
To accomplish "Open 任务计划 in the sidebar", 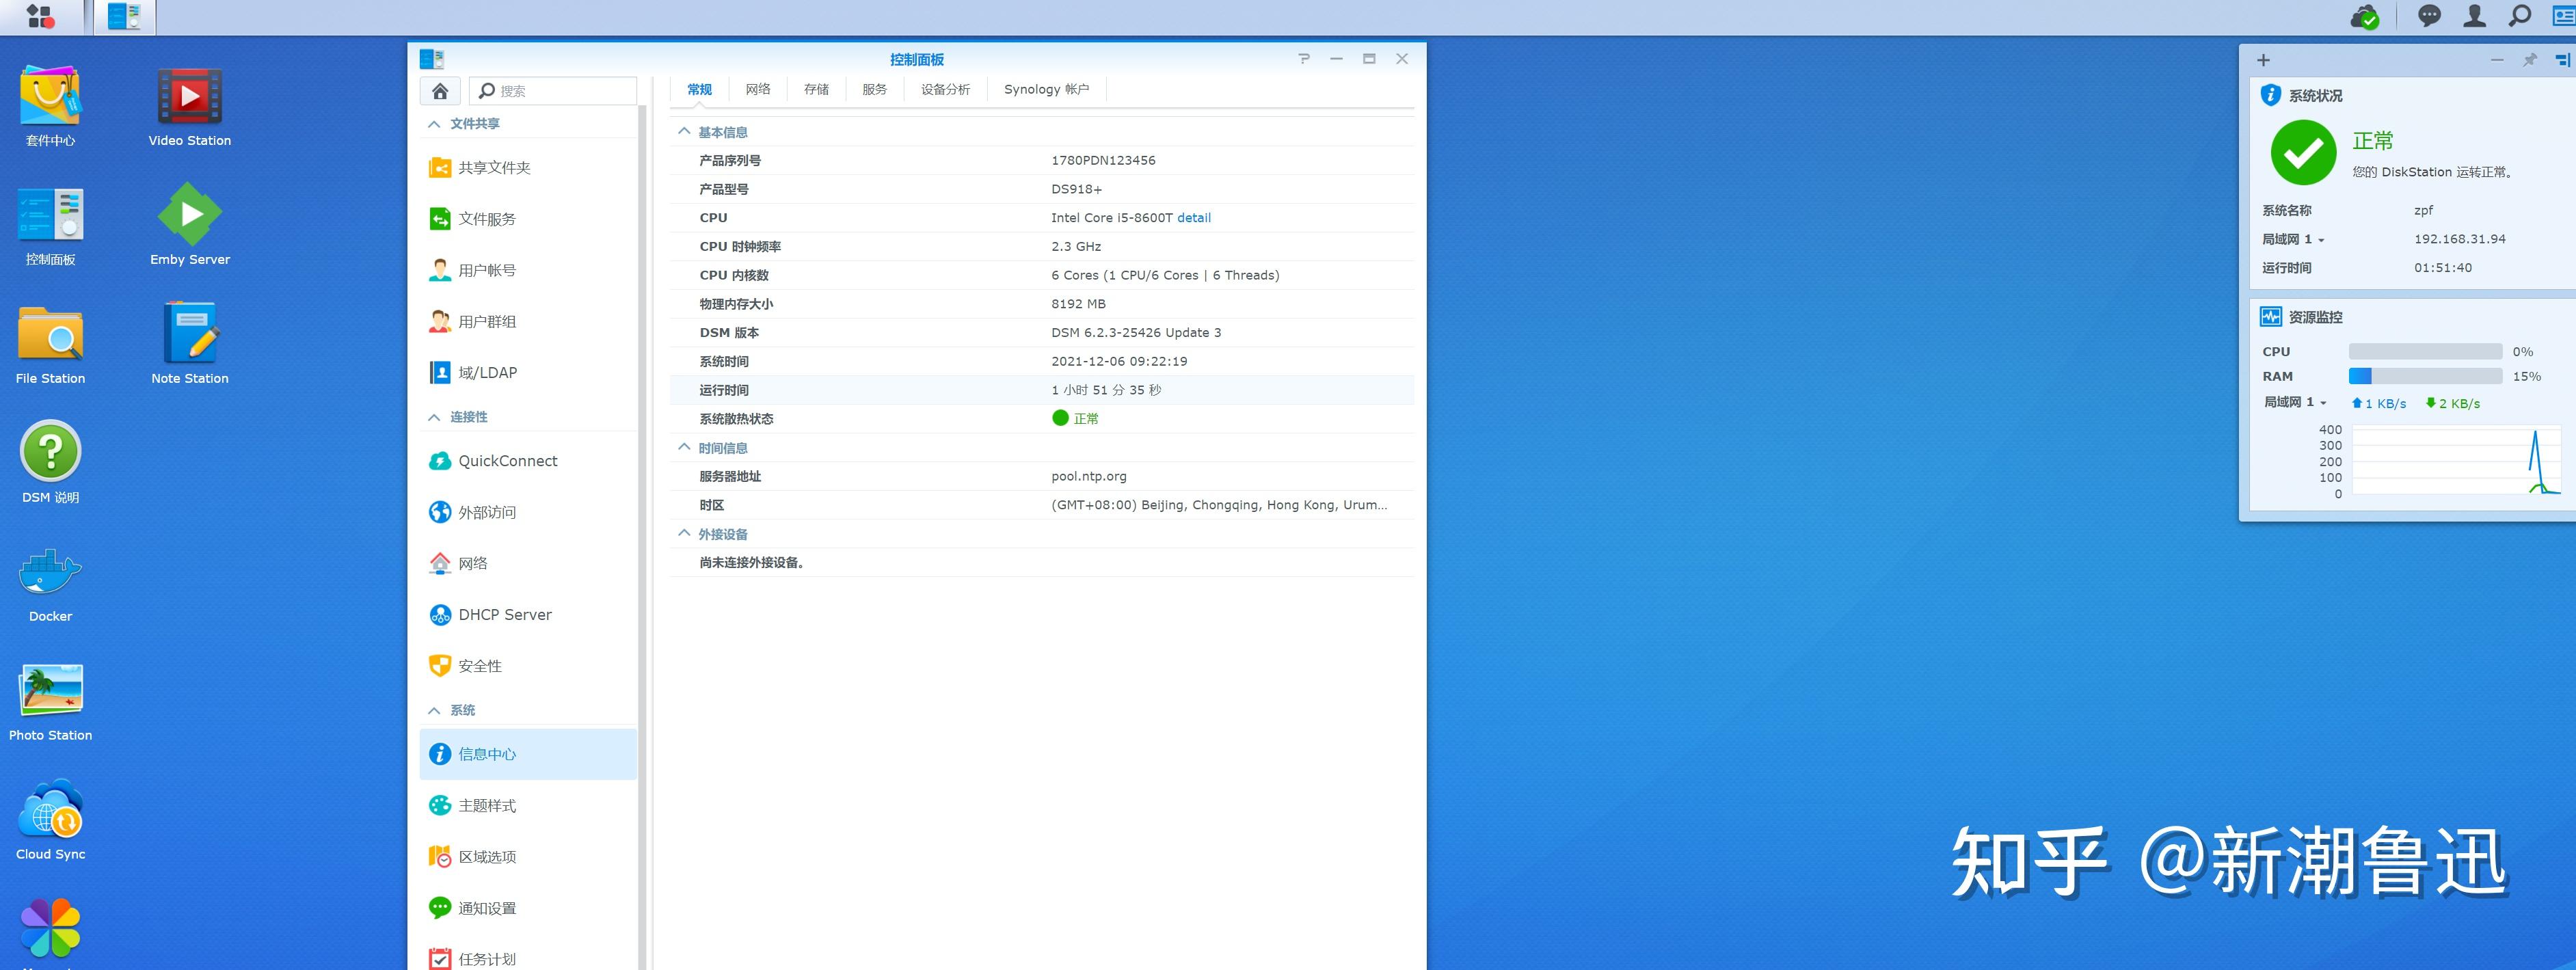I will click(x=528, y=958).
